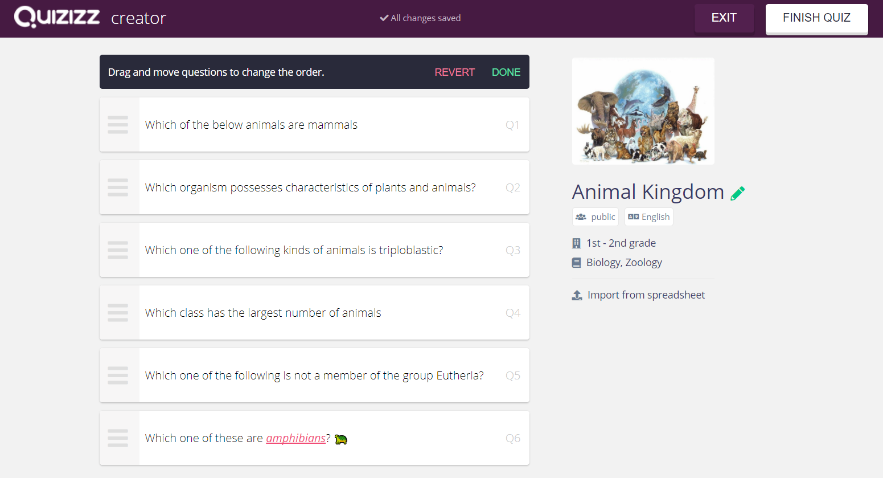Viewport: 883px width, 478px height.
Task: Open the Import from spreadsheet link
Action: [x=646, y=295]
